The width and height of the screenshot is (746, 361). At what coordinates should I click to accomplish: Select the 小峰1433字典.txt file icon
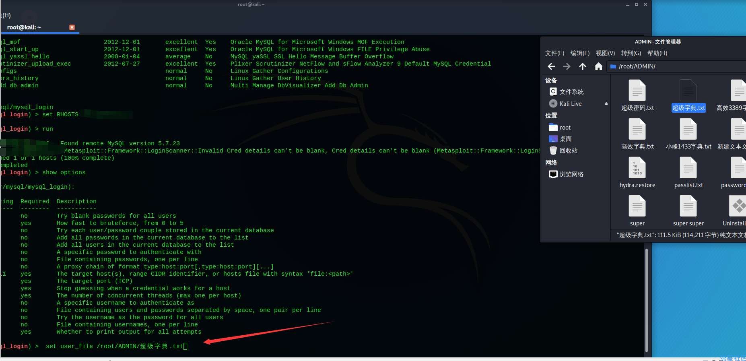tap(688, 129)
